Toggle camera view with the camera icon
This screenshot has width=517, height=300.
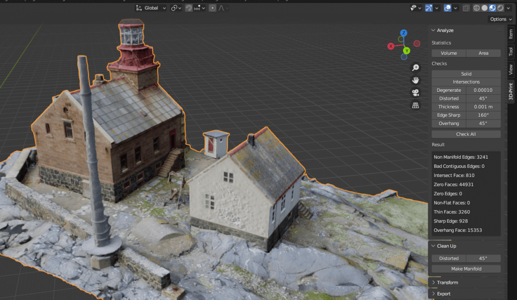416,93
